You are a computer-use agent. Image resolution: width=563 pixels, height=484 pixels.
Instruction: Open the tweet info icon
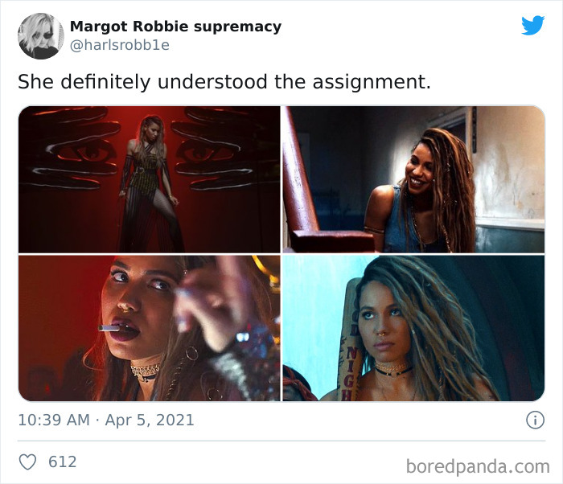point(535,420)
